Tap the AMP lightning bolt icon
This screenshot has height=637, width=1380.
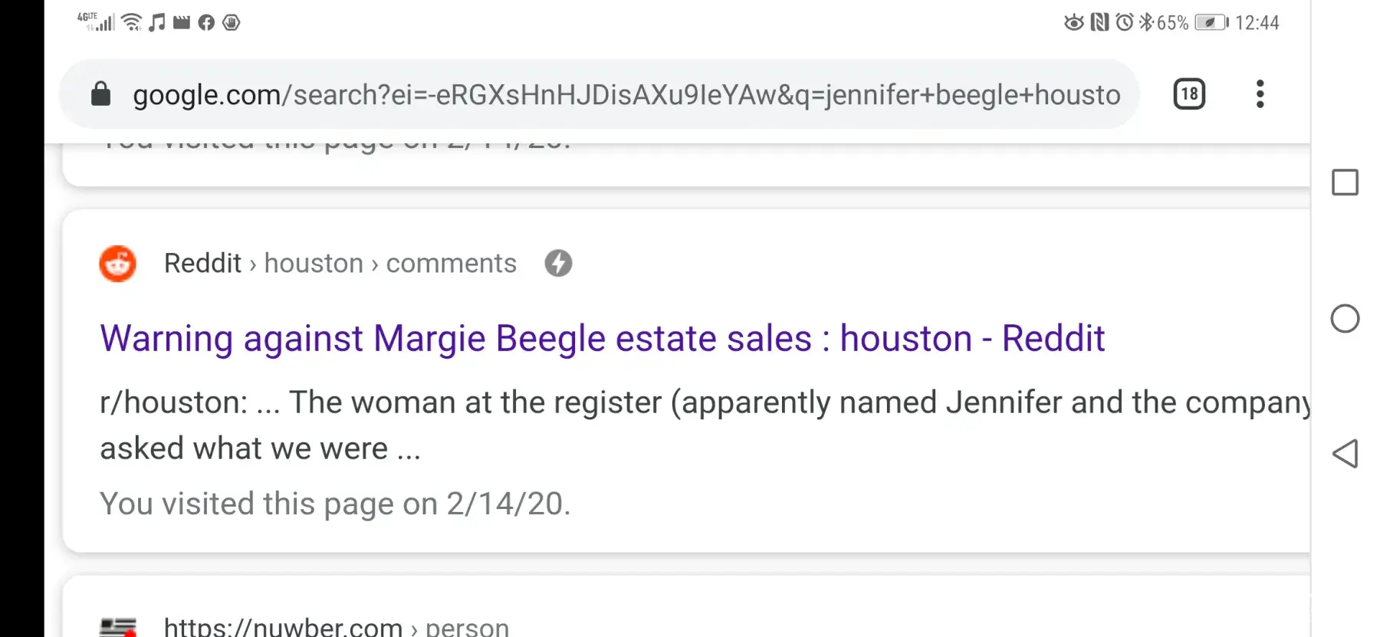(558, 264)
